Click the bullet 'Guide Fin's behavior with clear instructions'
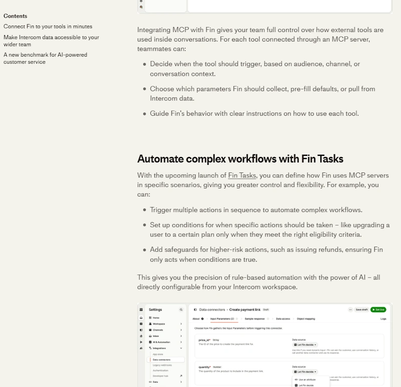Image resolution: width=401 pixels, height=387 pixels. click(x=254, y=113)
